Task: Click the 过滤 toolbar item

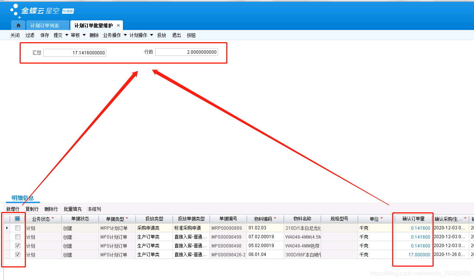Action: [x=30, y=35]
